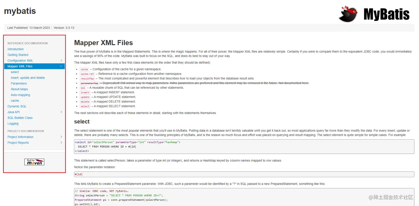Open the Introduction page

click(16, 49)
